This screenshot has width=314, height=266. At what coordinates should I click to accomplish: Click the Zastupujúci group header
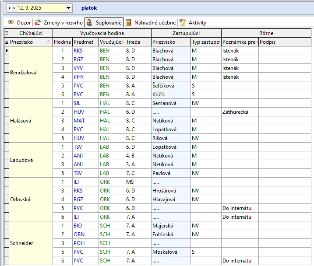click(x=186, y=33)
